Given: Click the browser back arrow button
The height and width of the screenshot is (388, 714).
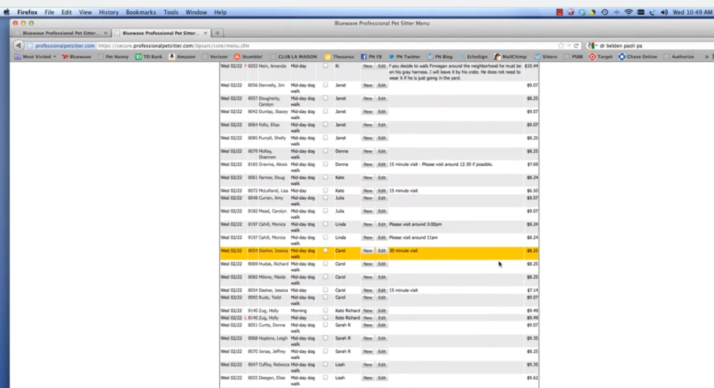Looking at the screenshot, I should click(x=18, y=45).
